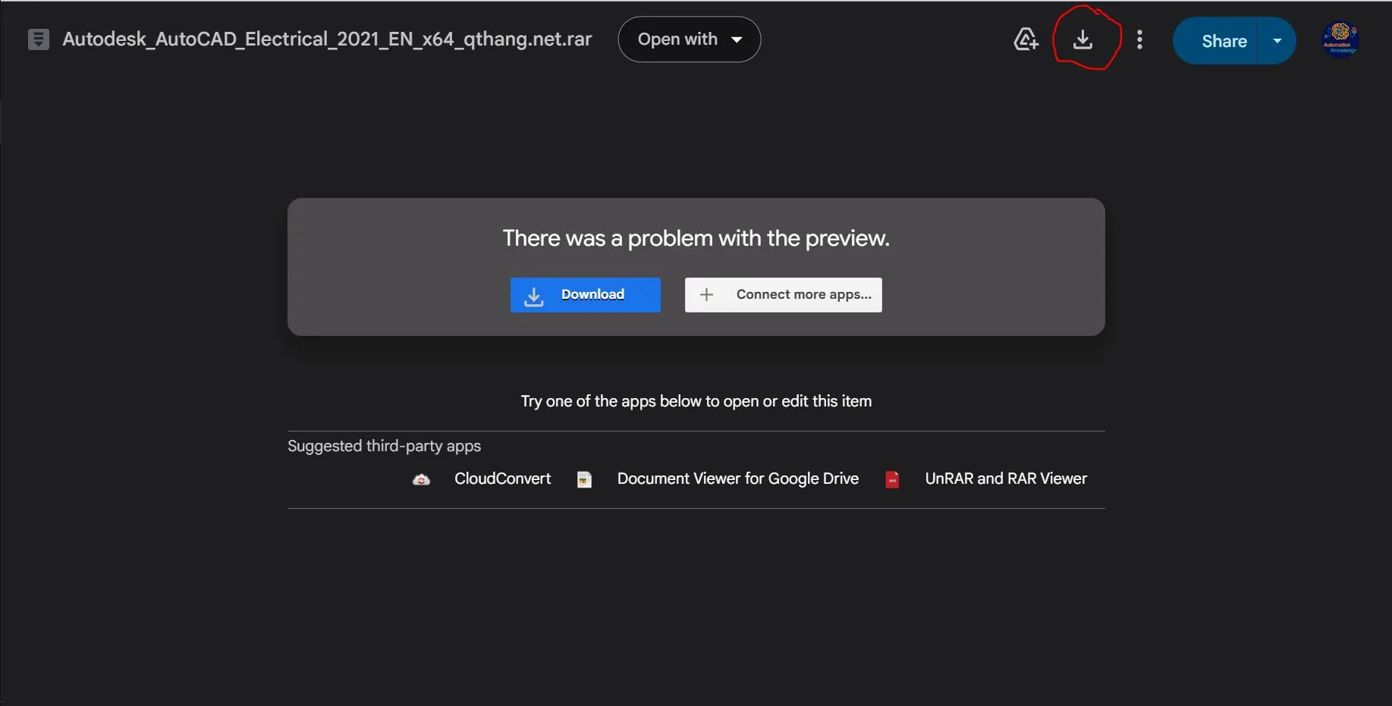Click the plus icon on Connect more apps

pos(706,294)
